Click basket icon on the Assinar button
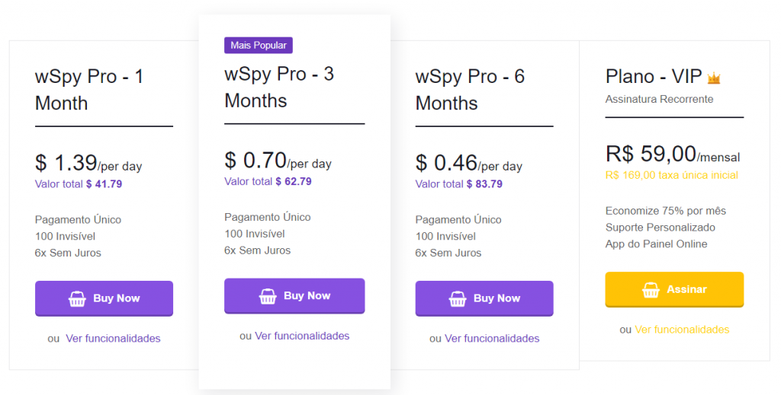Viewport: 781px width, 395px height. pos(651,290)
